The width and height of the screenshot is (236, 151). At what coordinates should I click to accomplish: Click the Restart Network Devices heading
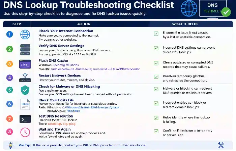tap(60, 75)
